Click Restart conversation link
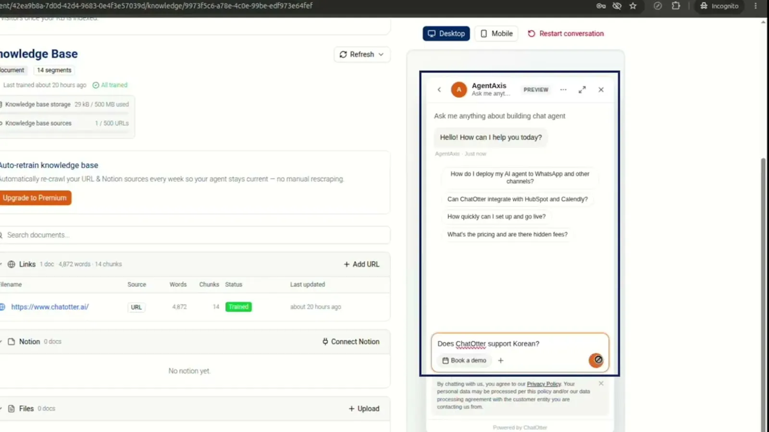The image size is (769, 432). pyautogui.click(x=566, y=34)
